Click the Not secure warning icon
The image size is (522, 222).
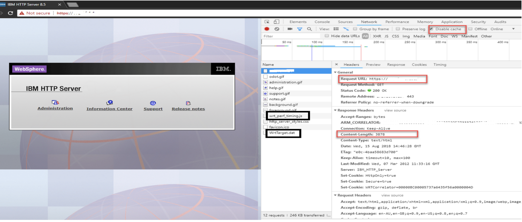[x=22, y=13]
